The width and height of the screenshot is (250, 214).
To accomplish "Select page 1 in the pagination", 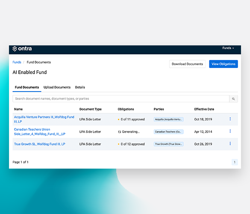I will pos(235,162).
